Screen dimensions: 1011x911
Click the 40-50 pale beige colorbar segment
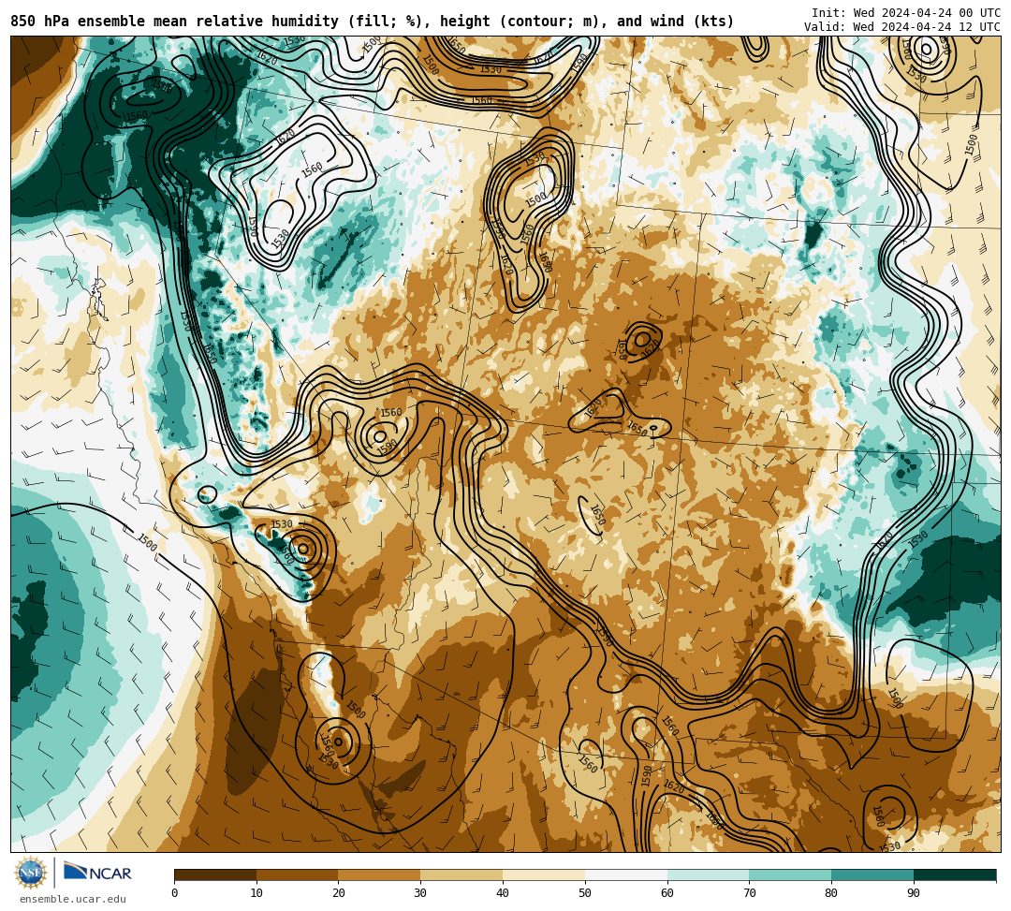point(544,874)
